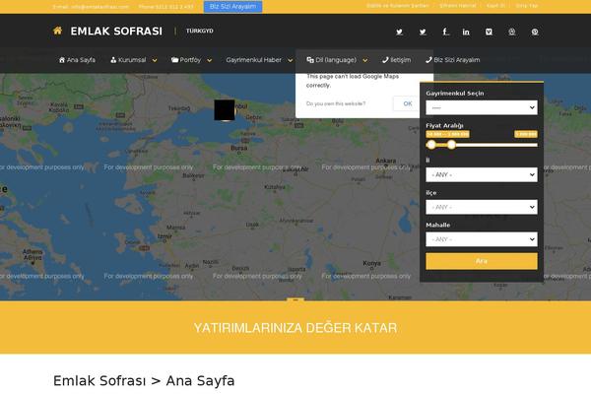Click the lower handle of Fiyat Aralığı slider
The width and height of the screenshot is (591, 394).
point(431,145)
